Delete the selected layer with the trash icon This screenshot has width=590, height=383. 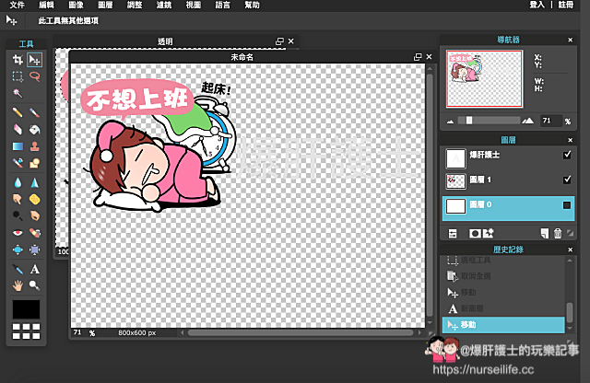pyautogui.click(x=558, y=234)
